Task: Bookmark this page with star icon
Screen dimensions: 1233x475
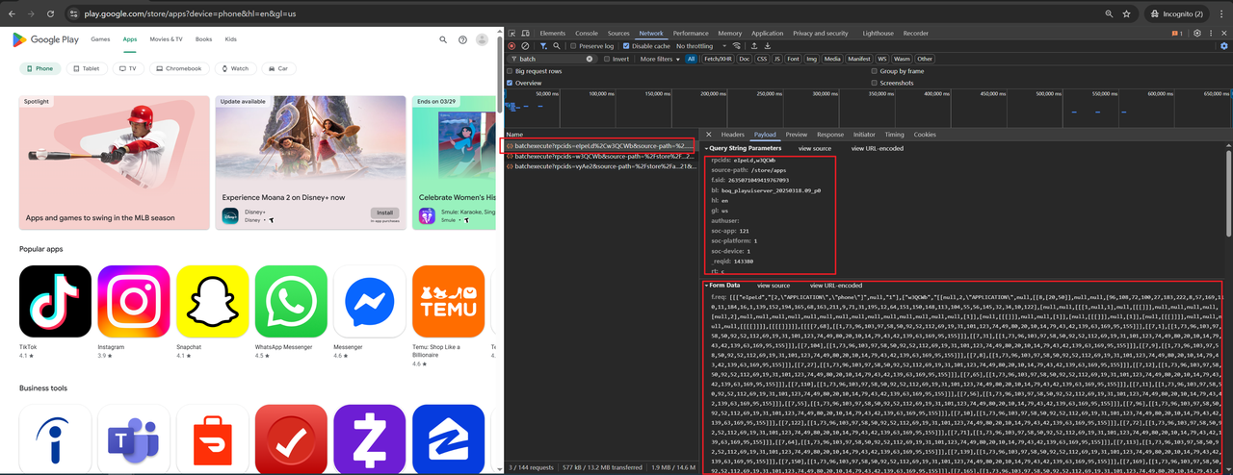Action: tap(1126, 14)
